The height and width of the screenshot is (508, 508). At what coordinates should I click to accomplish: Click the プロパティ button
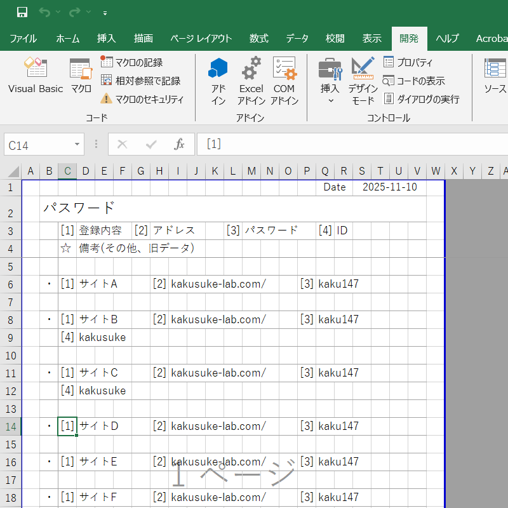pos(408,62)
